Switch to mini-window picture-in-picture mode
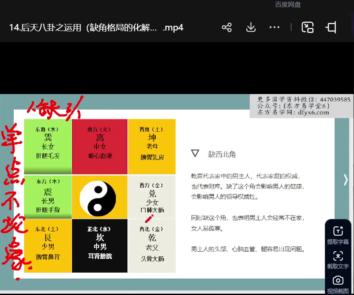 (x=308, y=28)
